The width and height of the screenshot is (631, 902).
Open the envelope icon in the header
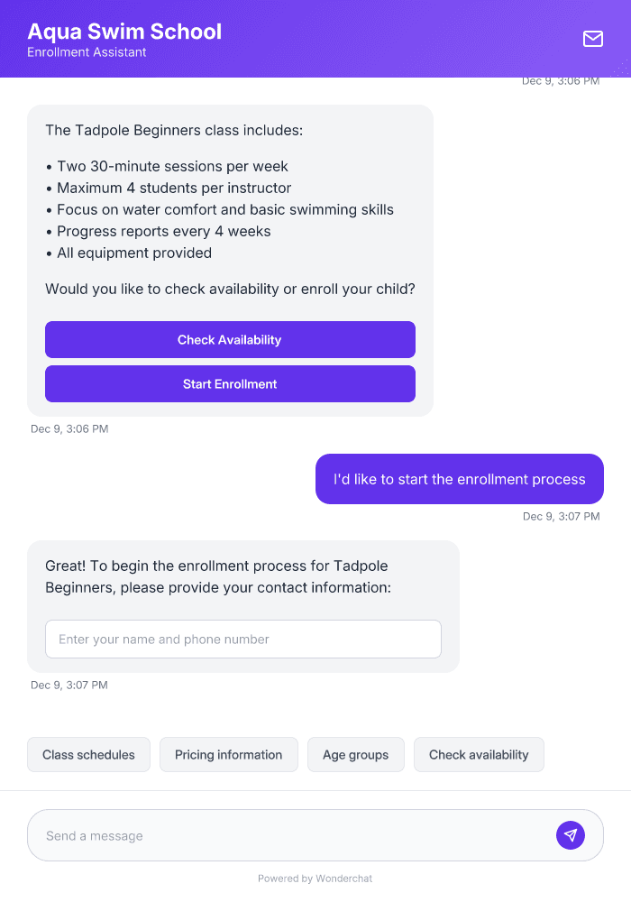tap(592, 39)
